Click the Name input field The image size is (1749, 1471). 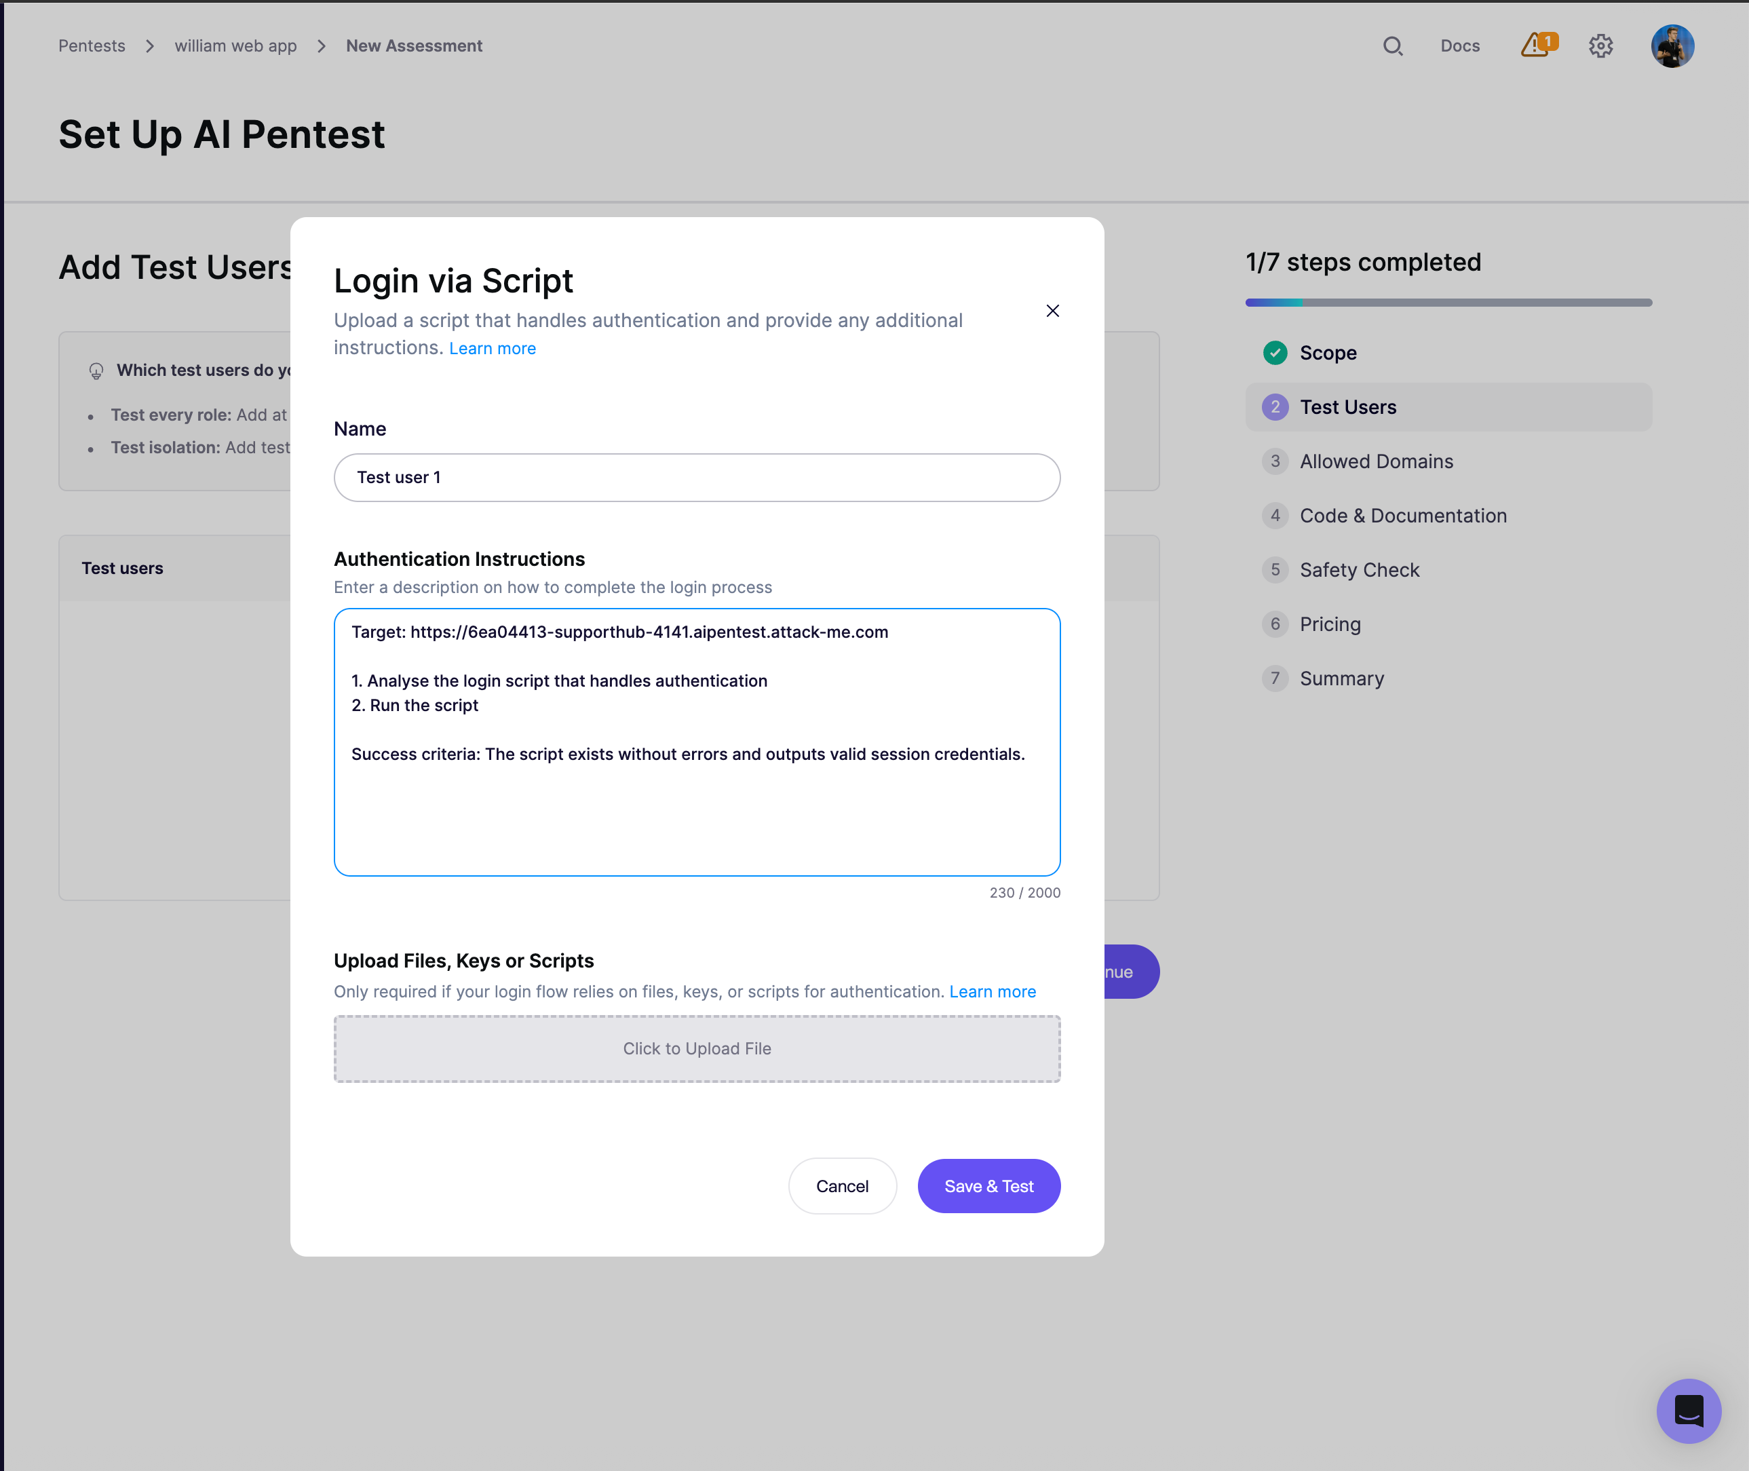697,477
